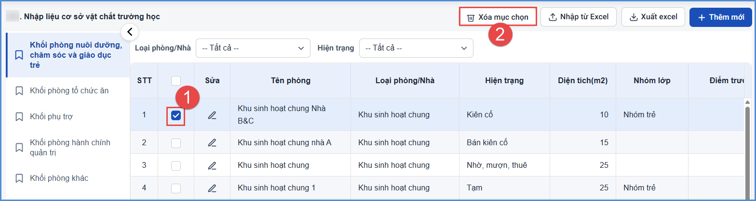
Task: Uncheck the checkbox for row 1
Action: (x=176, y=115)
